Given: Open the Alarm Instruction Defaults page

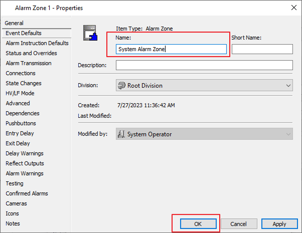Looking at the screenshot, I should [x=37, y=43].
